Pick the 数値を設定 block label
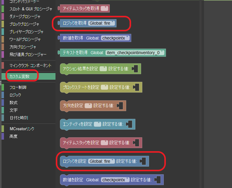The height and width of the screenshot is (188, 232). click(73, 180)
